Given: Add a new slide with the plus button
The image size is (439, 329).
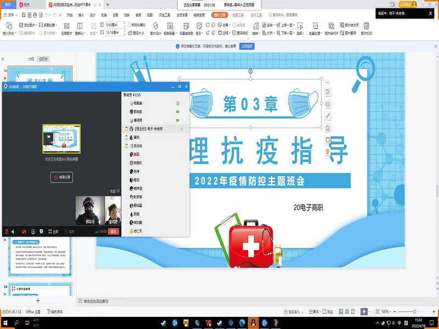Looking at the screenshot, I should click(x=38, y=300).
